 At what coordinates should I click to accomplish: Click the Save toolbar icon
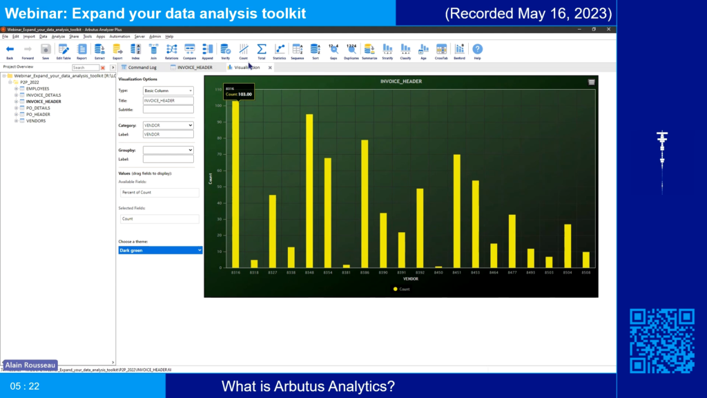click(46, 51)
